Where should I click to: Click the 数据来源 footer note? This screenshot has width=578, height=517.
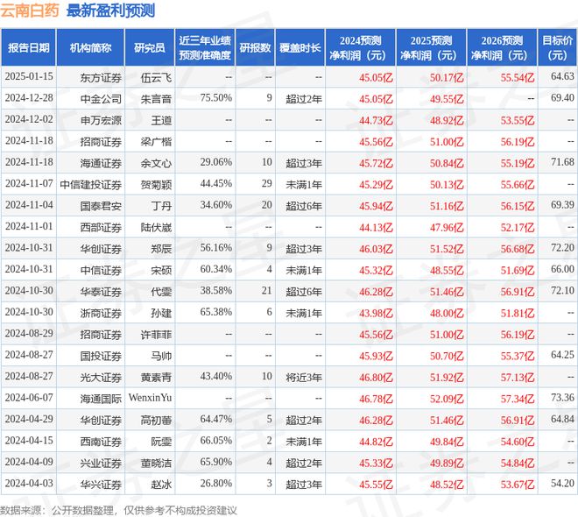(x=118, y=510)
